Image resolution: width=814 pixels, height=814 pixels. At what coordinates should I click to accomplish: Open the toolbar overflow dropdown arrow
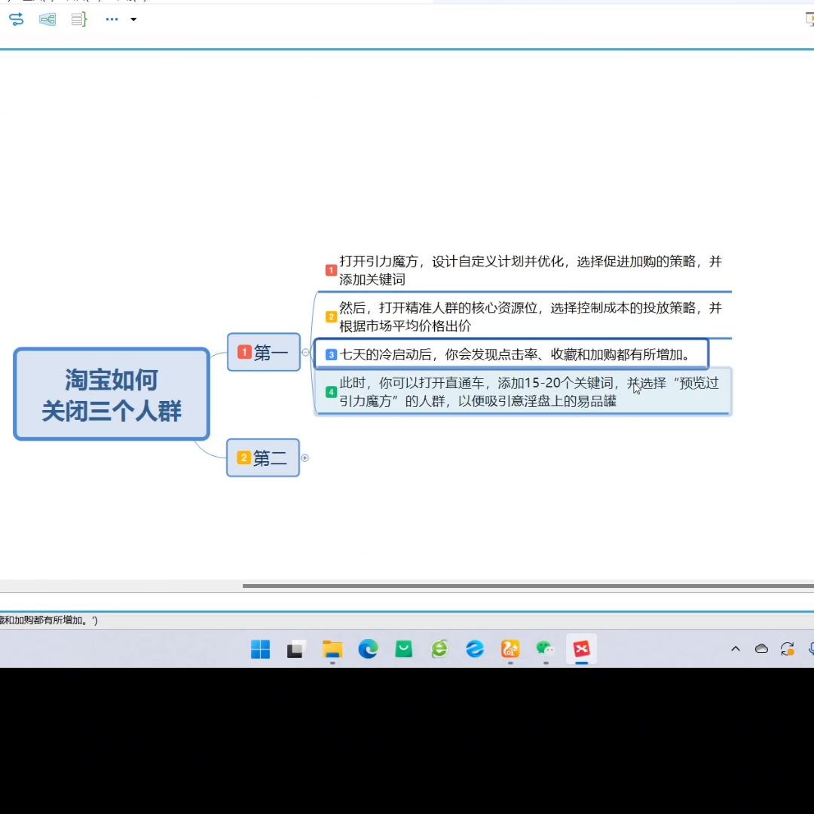[133, 20]
